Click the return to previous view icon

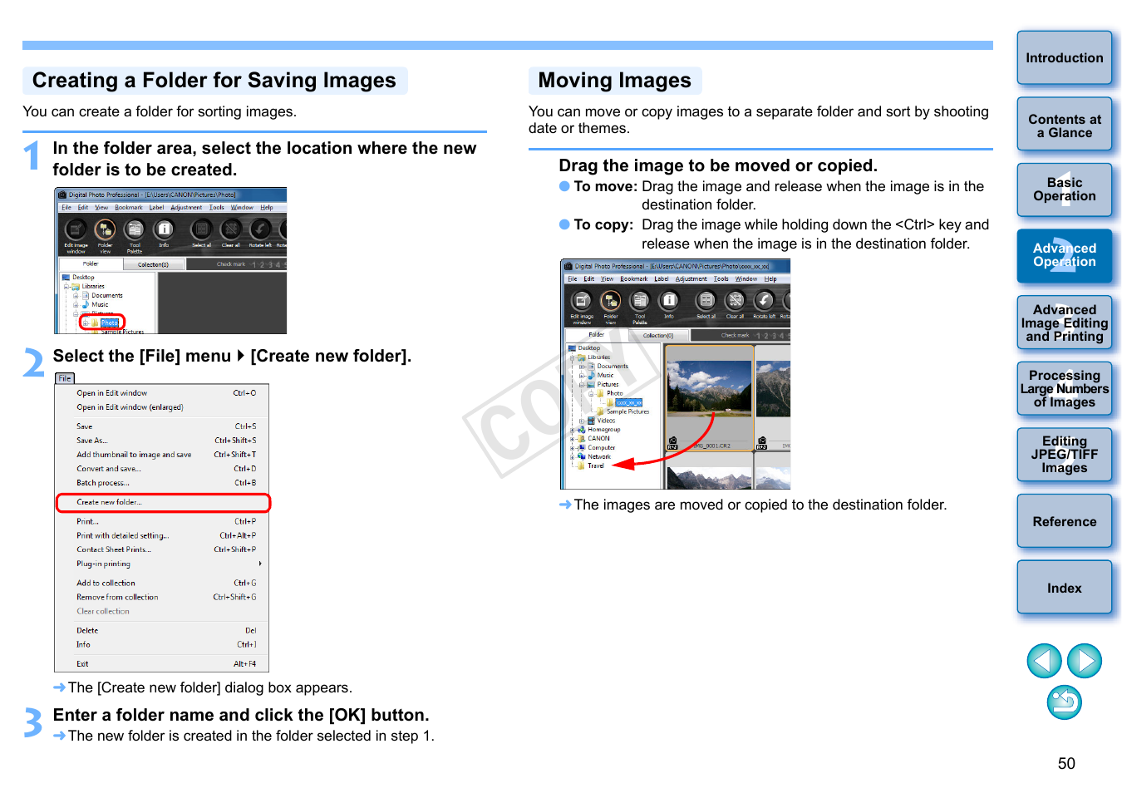(1064, 702)
